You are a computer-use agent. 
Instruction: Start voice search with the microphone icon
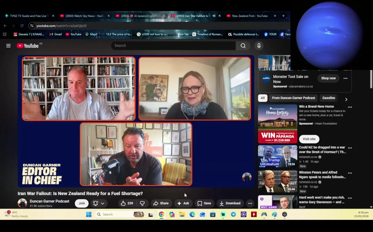pos(259,45)
